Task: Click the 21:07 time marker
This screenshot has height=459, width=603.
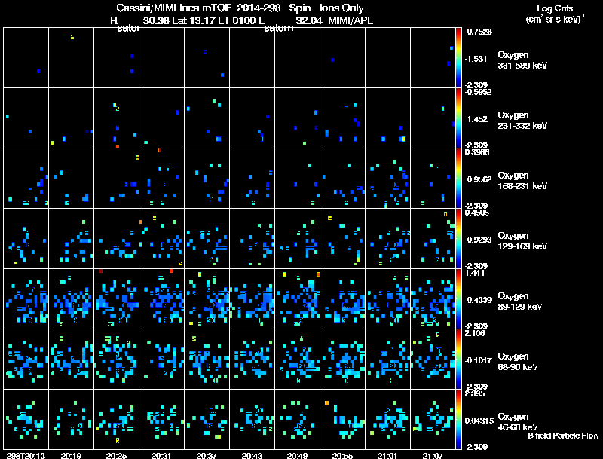Action: click(x=433, y=455)
